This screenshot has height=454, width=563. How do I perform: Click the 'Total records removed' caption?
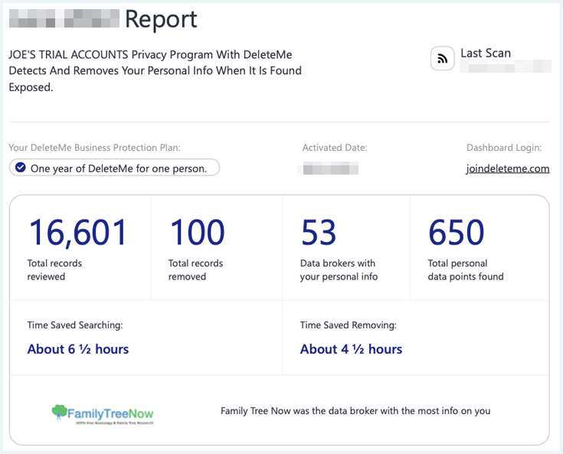point(195,270)
